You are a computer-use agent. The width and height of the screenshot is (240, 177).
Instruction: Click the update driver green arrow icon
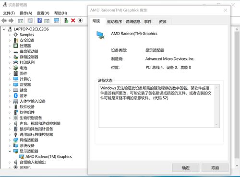[x=66, y=21]
